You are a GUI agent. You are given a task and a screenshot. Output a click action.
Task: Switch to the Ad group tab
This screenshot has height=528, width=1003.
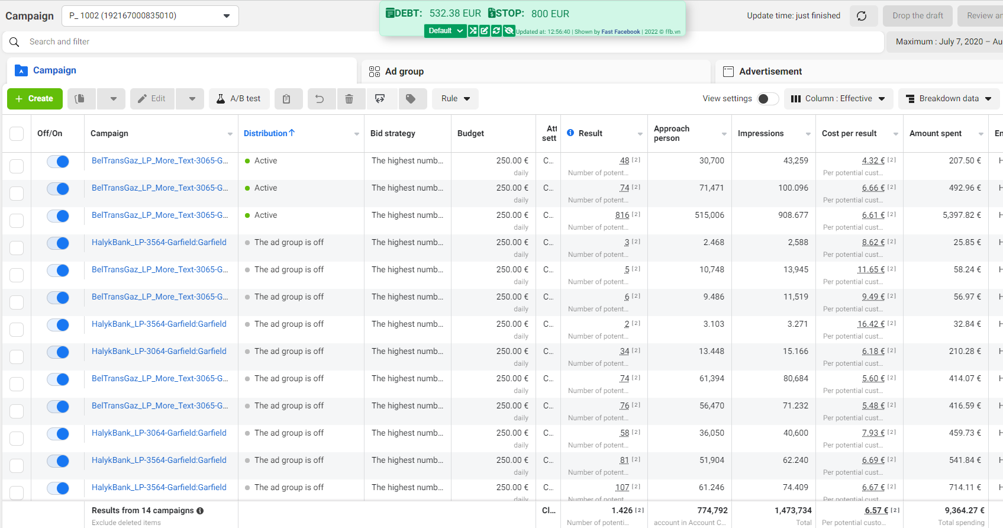pyautogui.click(x=536, y=72)
